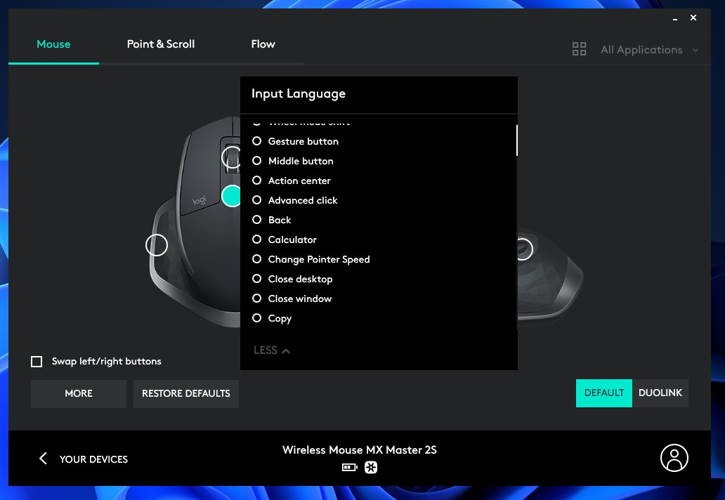The image size is (725, 500).
Task: Go back using the Your Devices arrow
Action: [43, 459]
